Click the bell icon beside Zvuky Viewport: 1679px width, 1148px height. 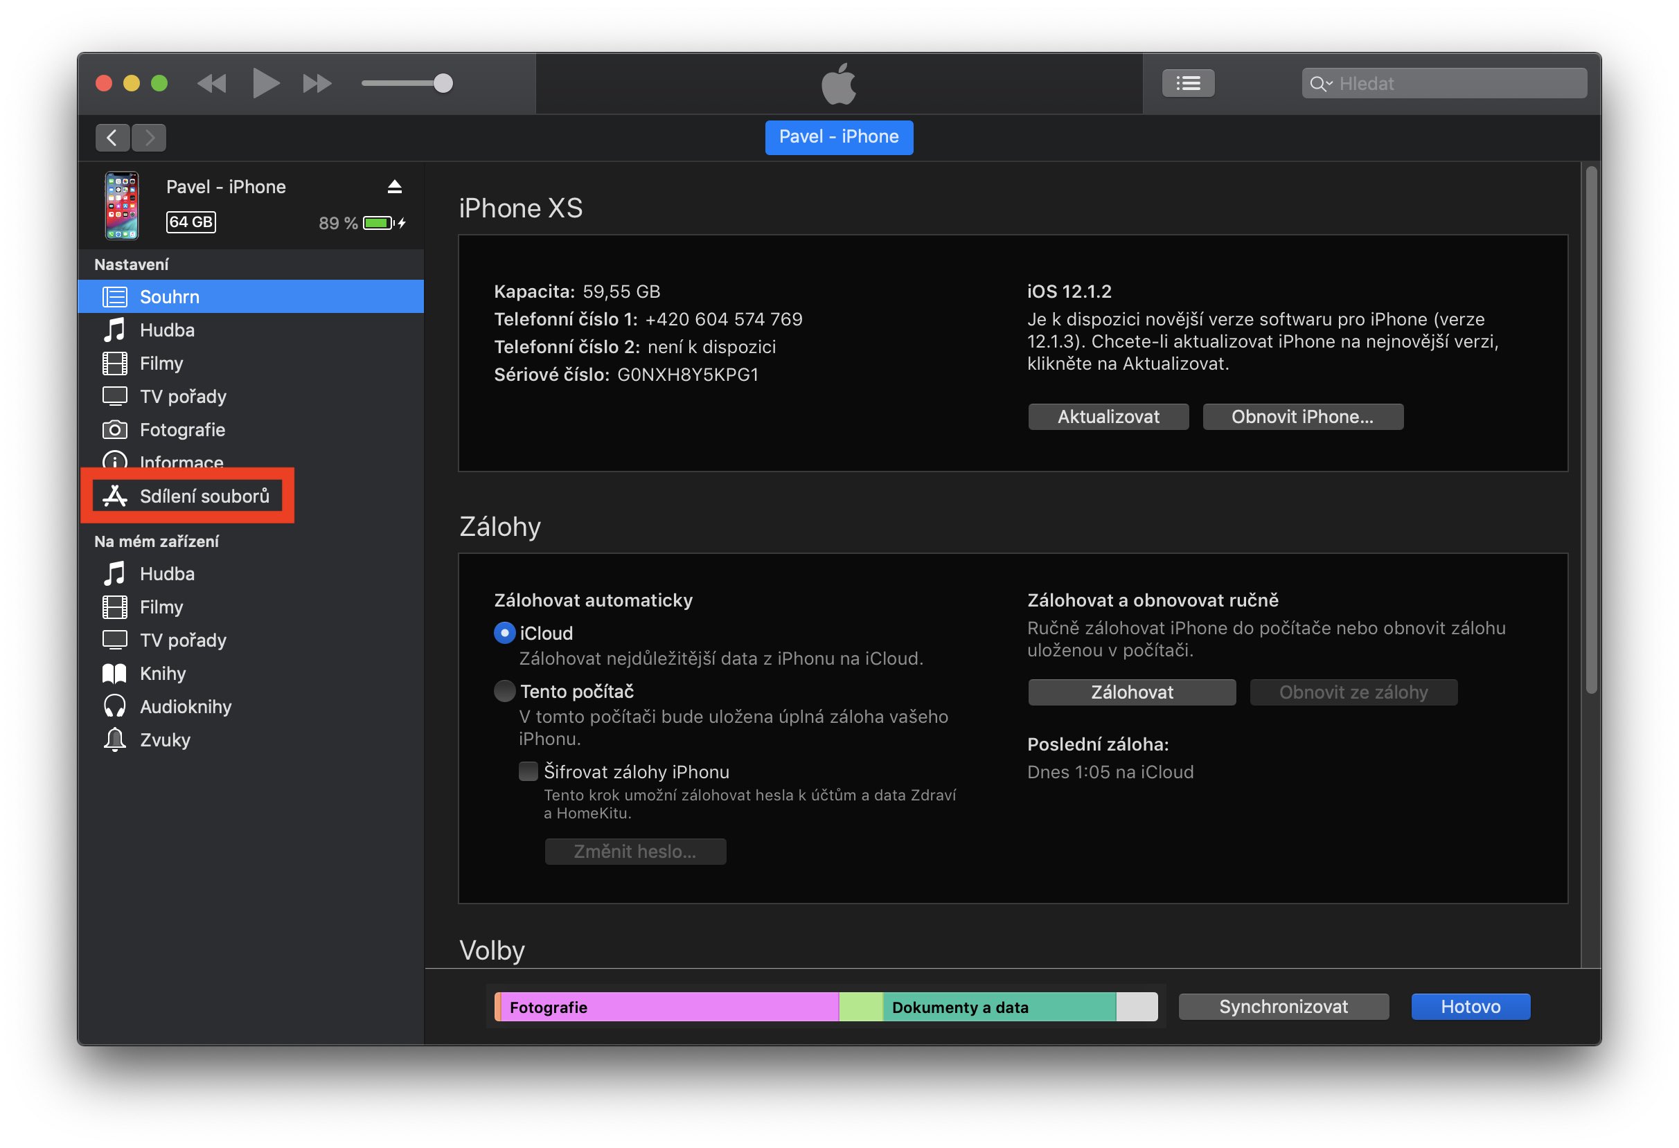(115, 739)
